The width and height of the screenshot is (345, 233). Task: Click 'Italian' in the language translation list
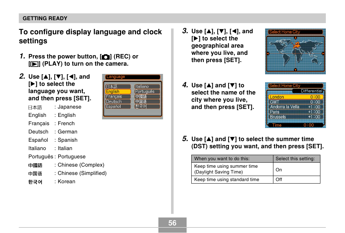click(65, 148)
